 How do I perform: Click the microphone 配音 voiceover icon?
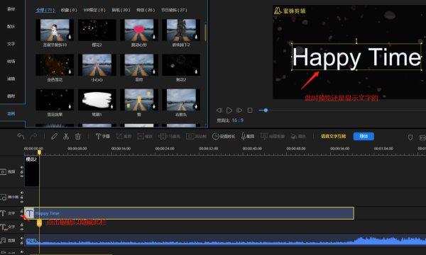click(x=248, y=136)
